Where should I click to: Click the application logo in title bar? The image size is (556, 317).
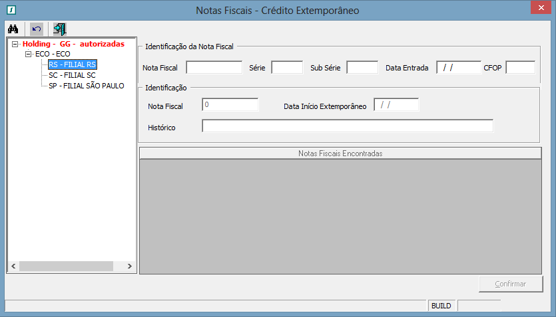click(11, 10)
